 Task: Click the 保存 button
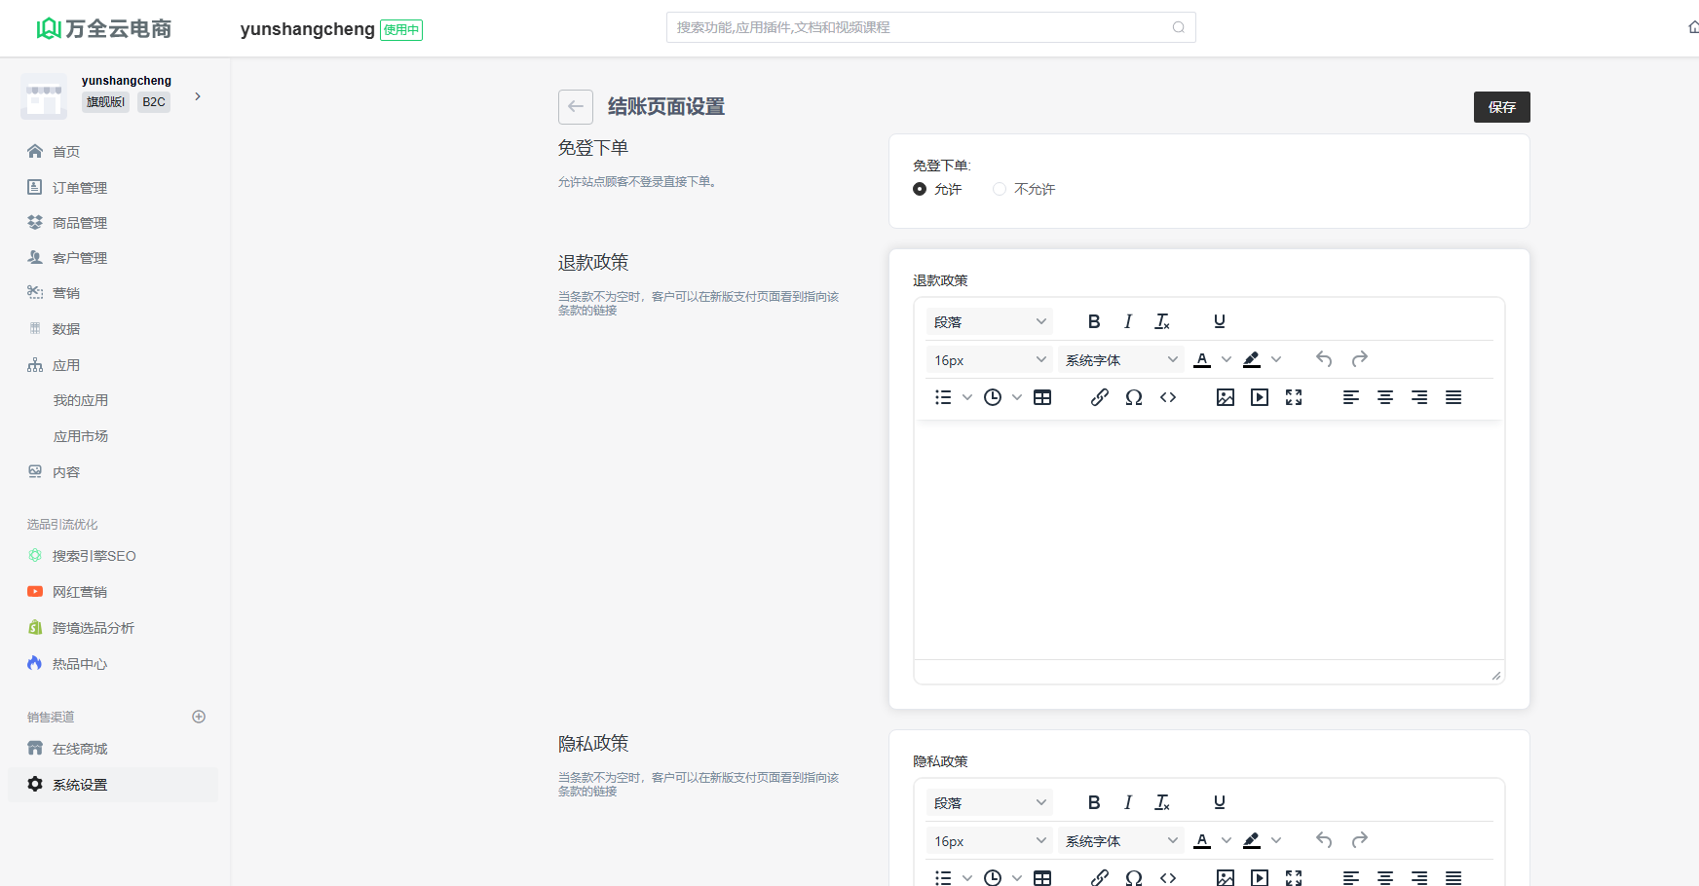(x=1501, y=107)
